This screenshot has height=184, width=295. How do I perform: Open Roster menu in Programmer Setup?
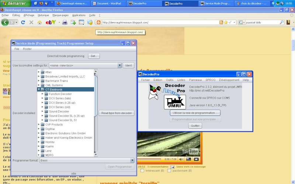[x=27, y=49]
